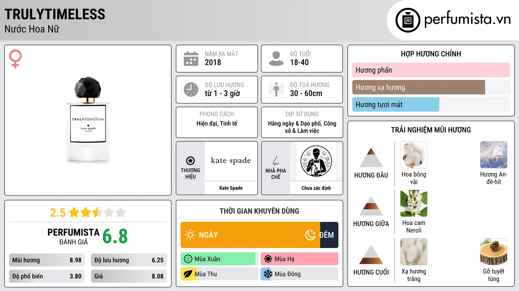
Task: Click the NGÀY daytime label
Action: tap(208, 235)
